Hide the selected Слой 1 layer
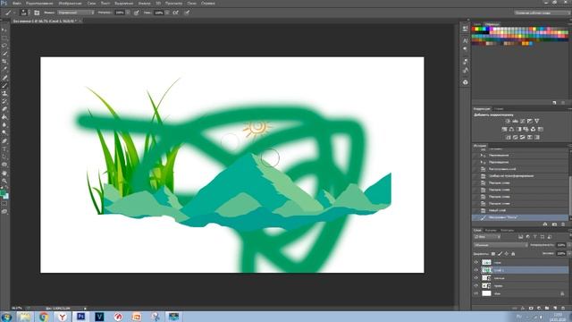Viewport: 572px width, 322px height. (476, 270)
